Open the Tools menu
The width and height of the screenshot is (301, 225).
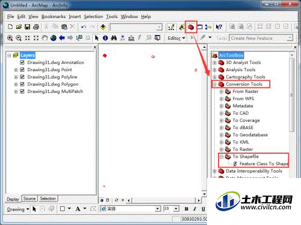click(x=111, y=16)
